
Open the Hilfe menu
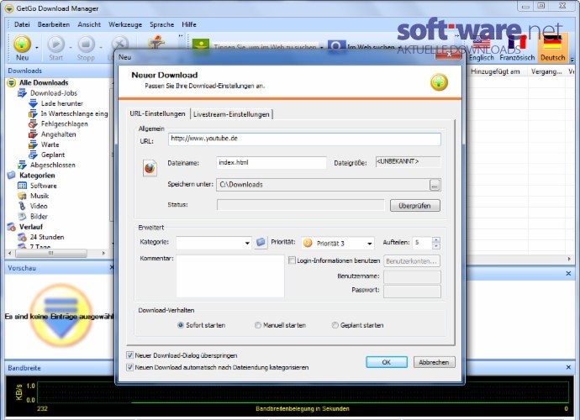189,24
